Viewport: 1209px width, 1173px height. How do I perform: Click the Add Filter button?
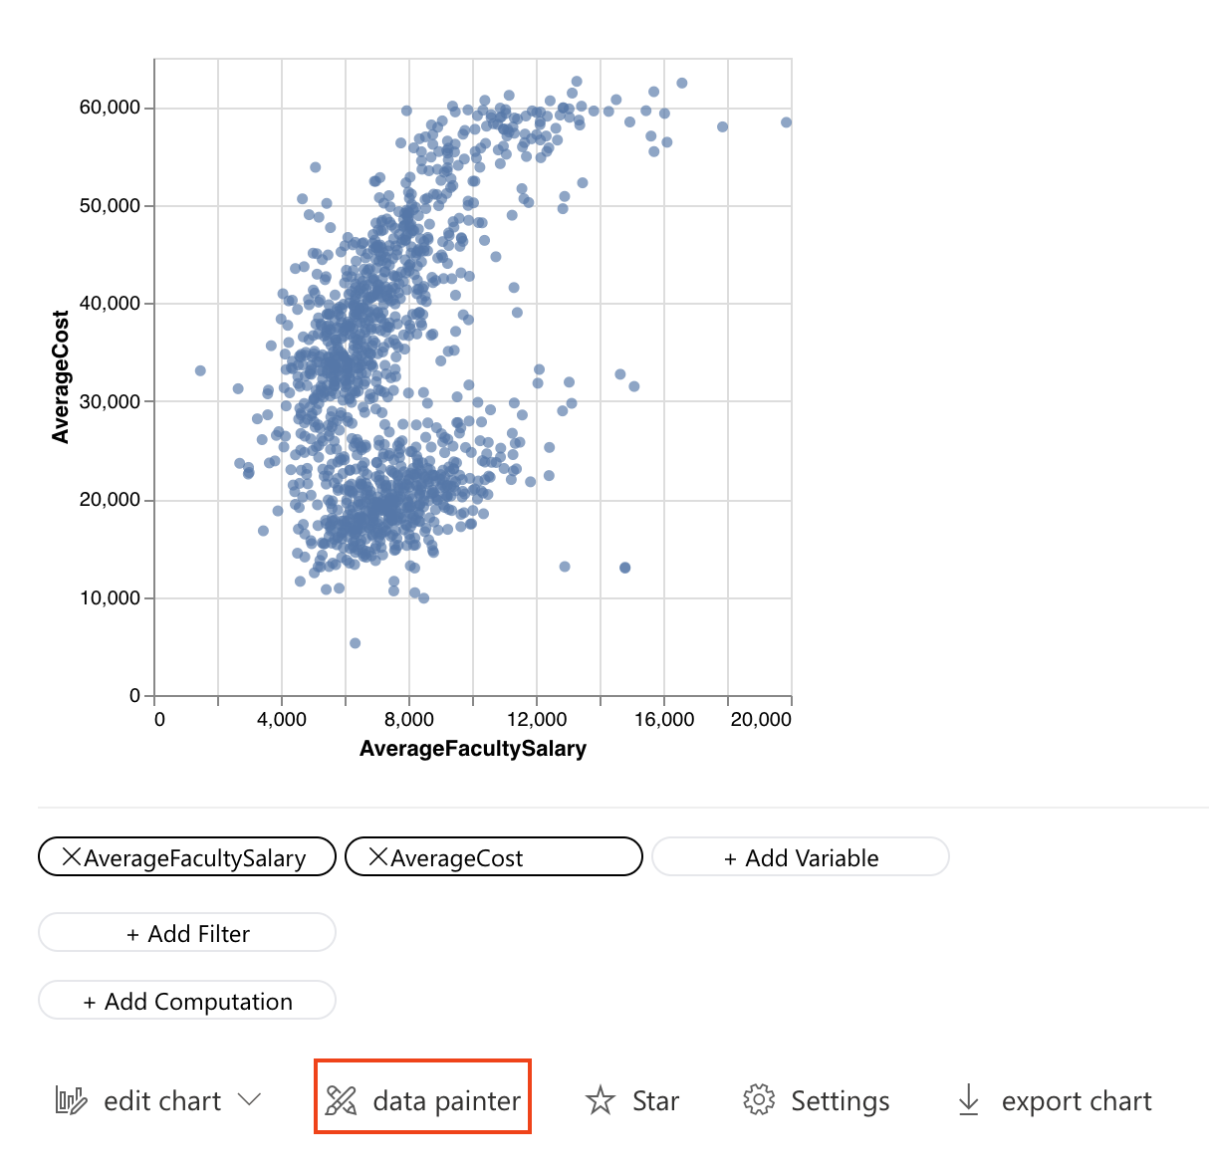click(187, 933)
